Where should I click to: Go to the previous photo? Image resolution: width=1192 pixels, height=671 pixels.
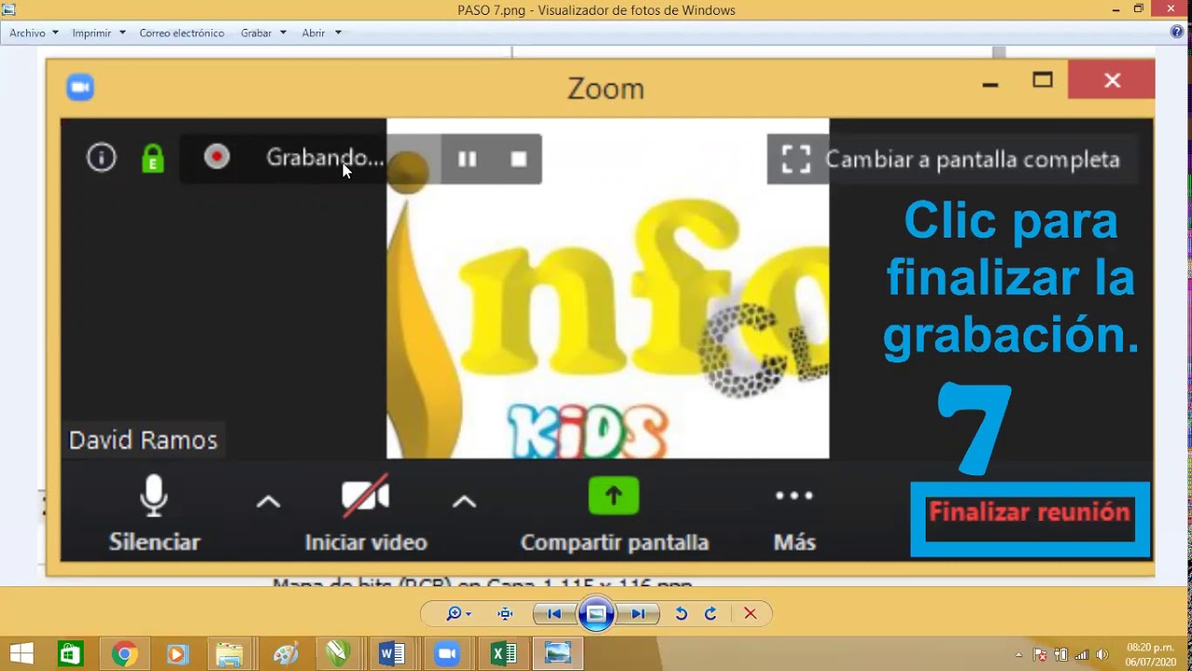(554, 613)
